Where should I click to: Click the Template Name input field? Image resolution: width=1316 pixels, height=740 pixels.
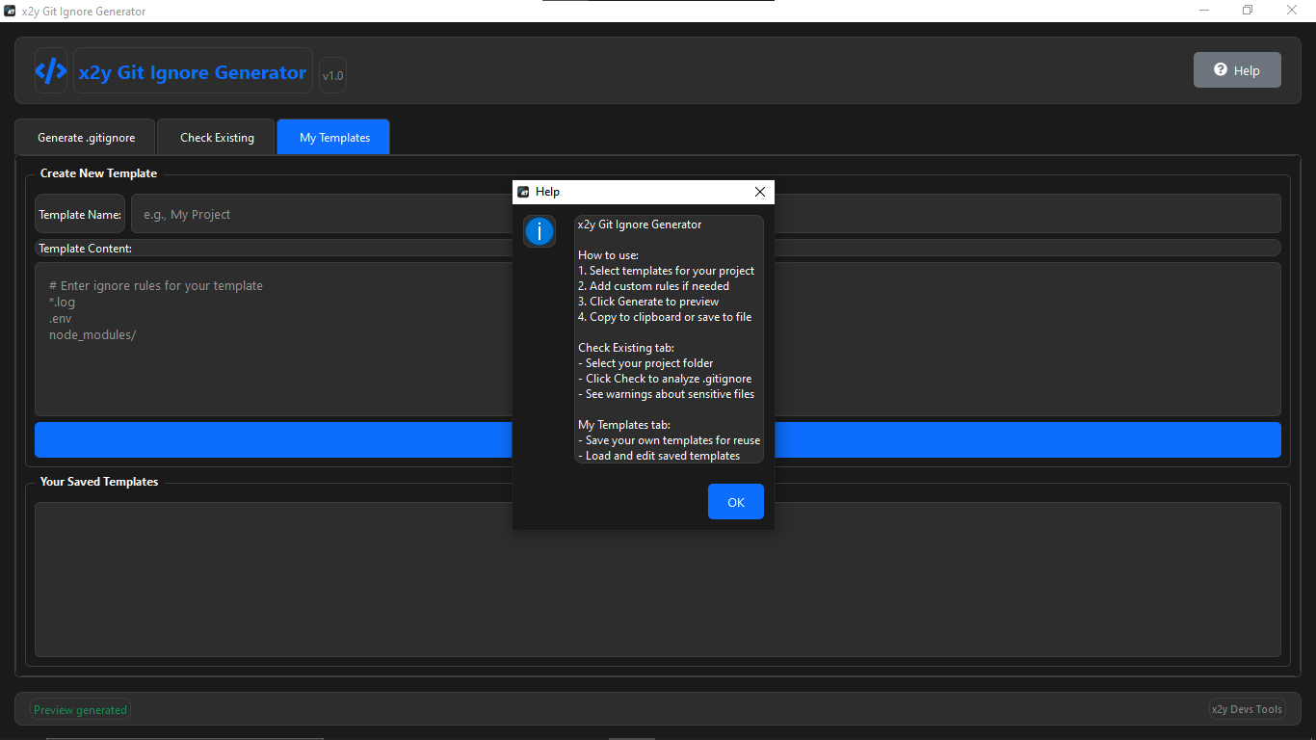(x=289, y=213)
